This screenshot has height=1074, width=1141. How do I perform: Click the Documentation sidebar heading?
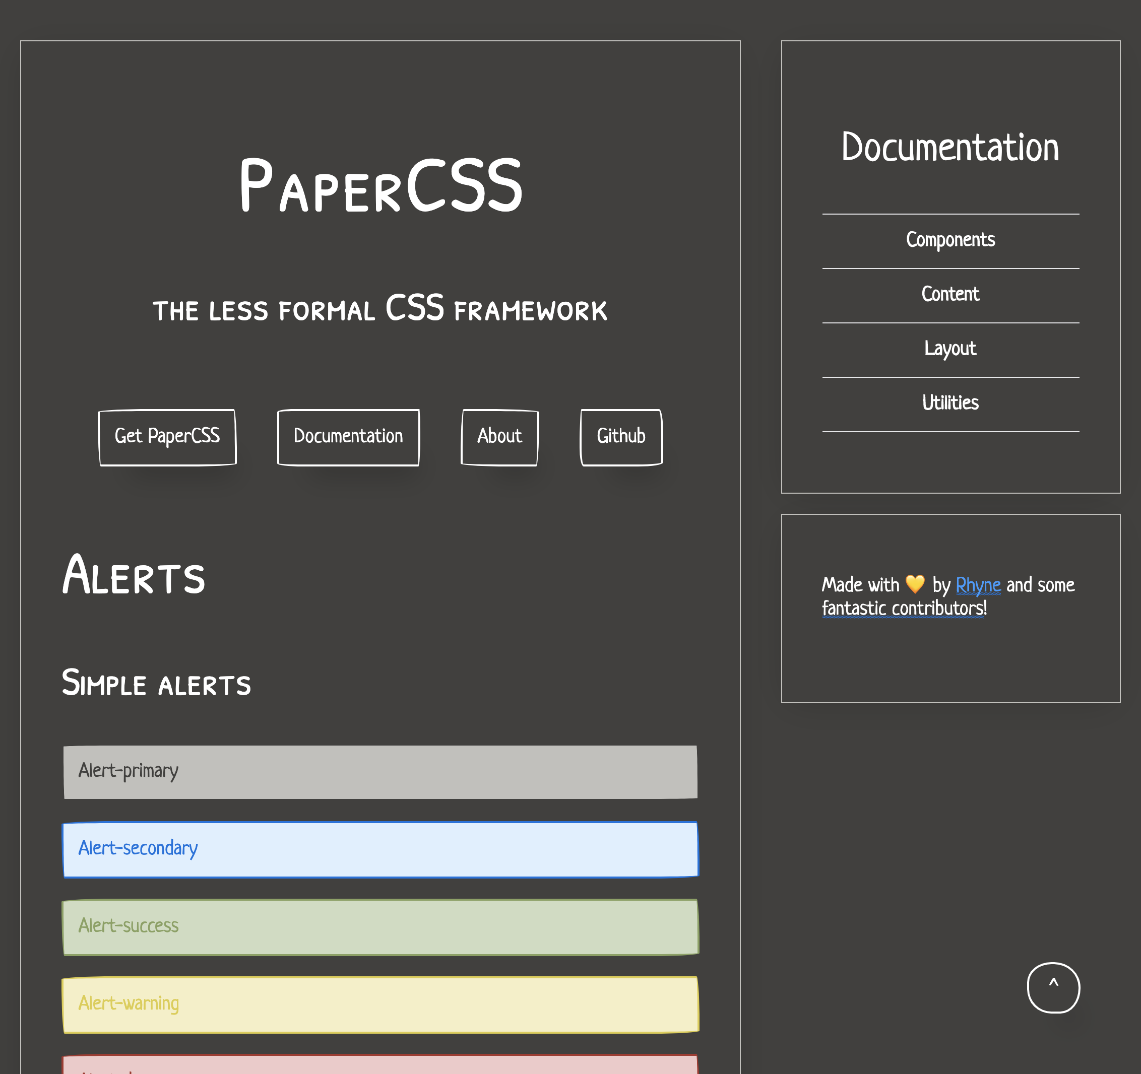[x=950, y=147]
